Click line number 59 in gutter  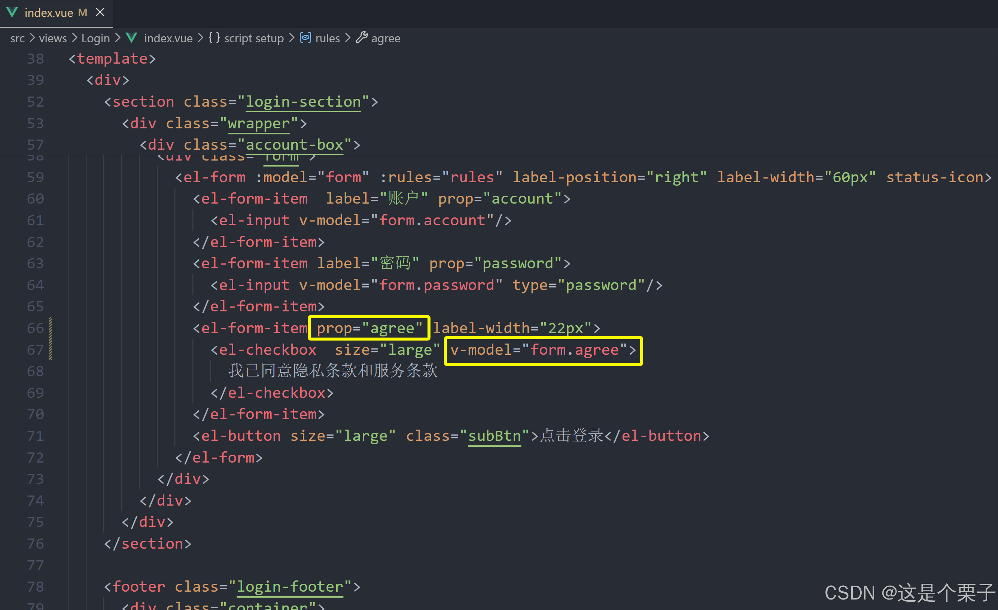[x=35, y=177]
